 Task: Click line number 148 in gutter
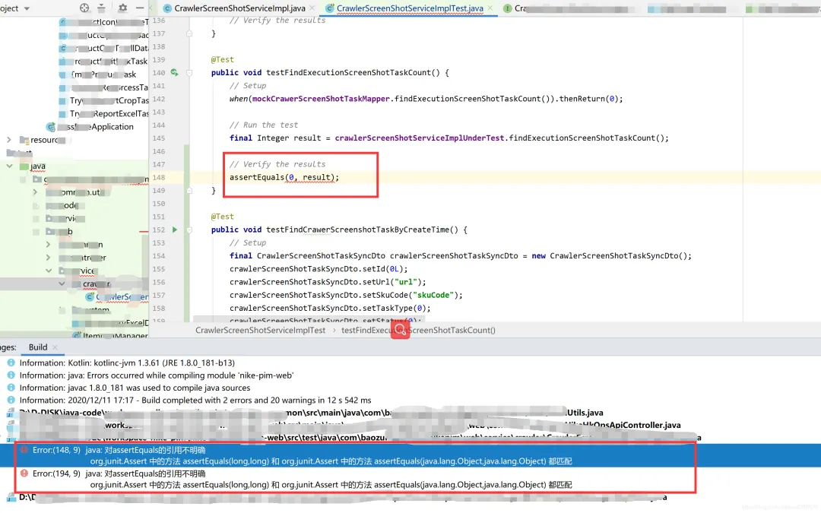pos(159,177)
